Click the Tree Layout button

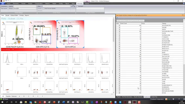pos(4,8)
